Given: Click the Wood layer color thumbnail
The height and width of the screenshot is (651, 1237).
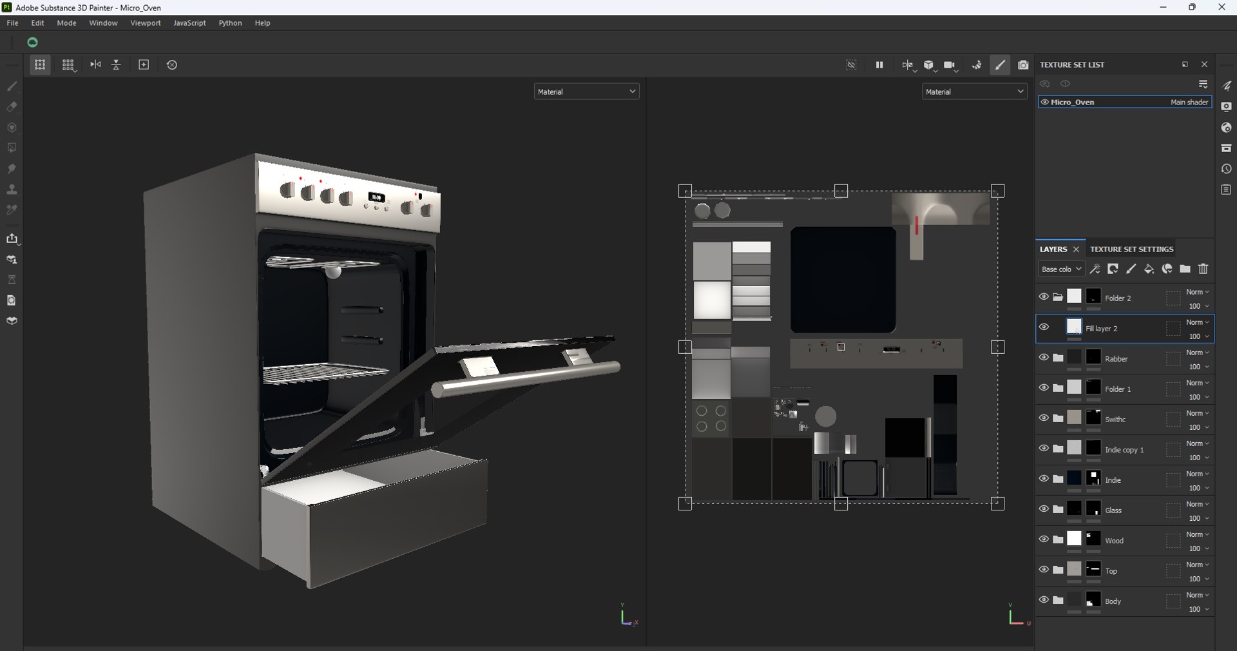Looking at the screenshot, I should [1074, 539].
